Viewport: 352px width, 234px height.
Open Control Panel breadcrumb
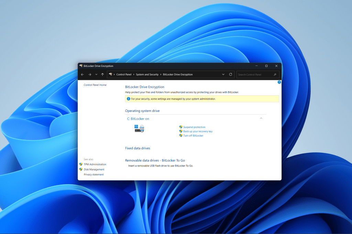124,74
